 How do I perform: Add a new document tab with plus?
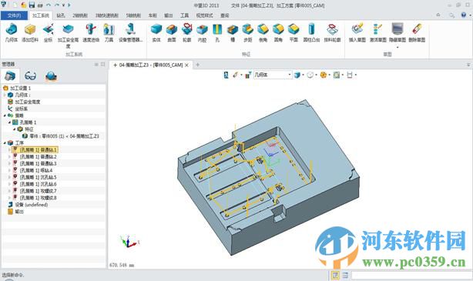(197, 65)
